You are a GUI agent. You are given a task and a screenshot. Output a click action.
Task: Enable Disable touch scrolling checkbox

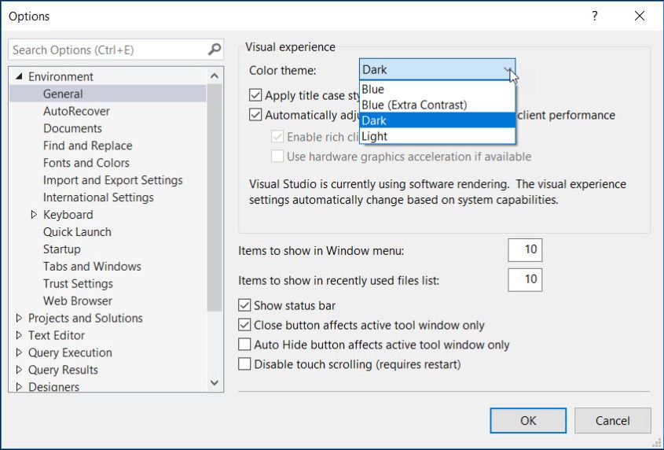244,364
